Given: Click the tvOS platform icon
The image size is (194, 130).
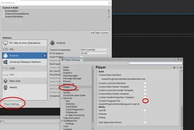Looking at the screenshot, I should (x=5, y=68).
